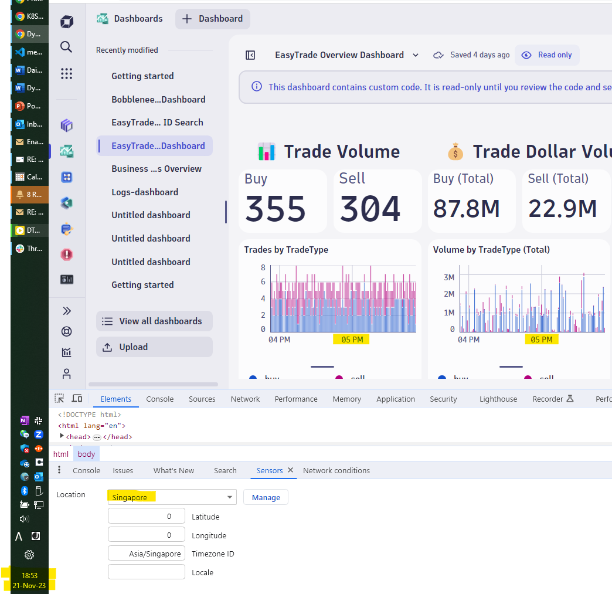This screenshot has width=612, height=594.
Task: Switch to DevTools Network tab
Action: tap(245, 399)
